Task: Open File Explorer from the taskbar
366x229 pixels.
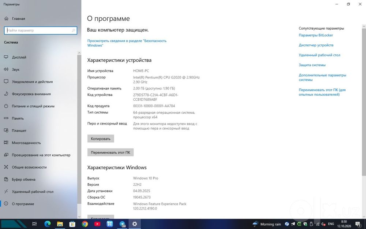Action: (x=60, y=224)
